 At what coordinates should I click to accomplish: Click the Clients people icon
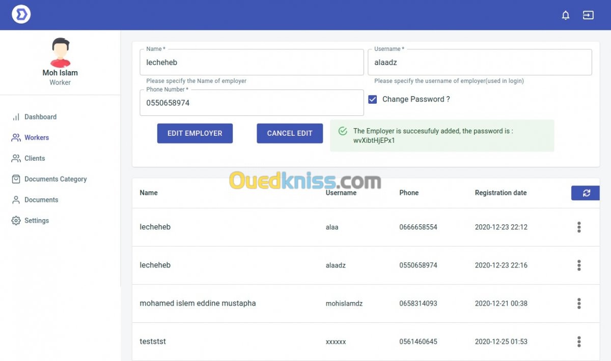[16, 159]
